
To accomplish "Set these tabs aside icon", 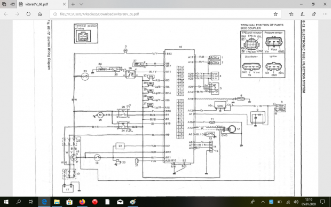I will 12,4.
